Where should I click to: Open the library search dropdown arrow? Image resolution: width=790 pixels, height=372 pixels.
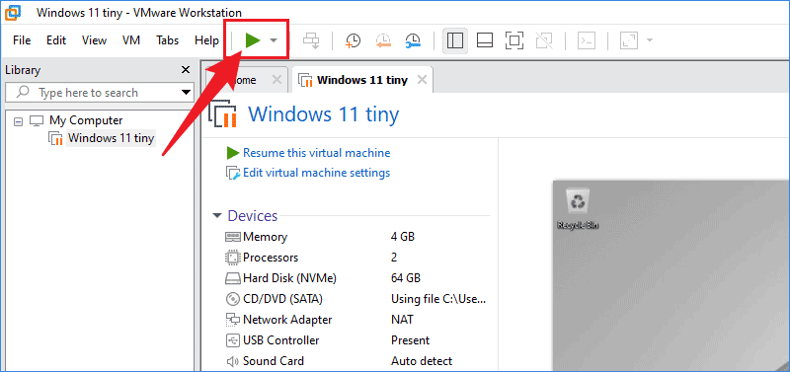click(x=187, y=93)
